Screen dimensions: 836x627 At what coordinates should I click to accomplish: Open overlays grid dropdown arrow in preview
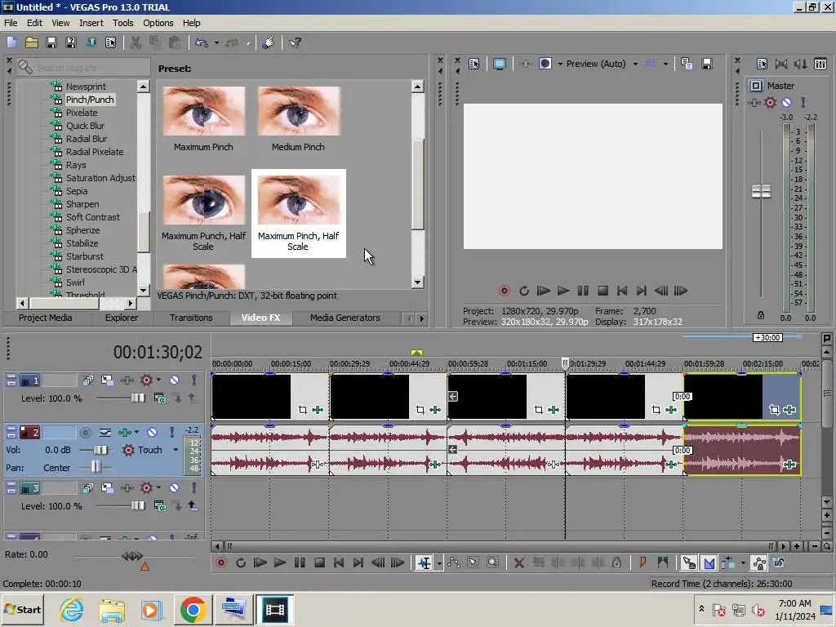[665, 64]
